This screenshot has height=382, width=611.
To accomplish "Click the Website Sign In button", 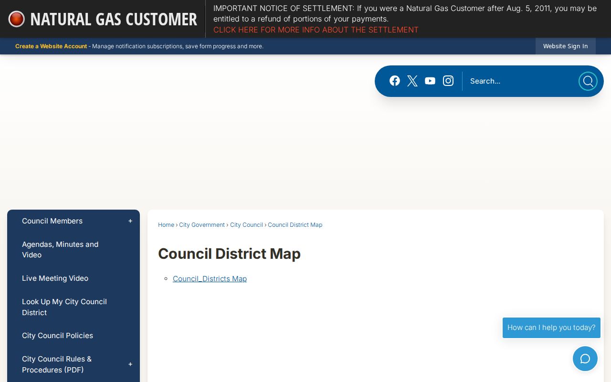I will 566,46.
